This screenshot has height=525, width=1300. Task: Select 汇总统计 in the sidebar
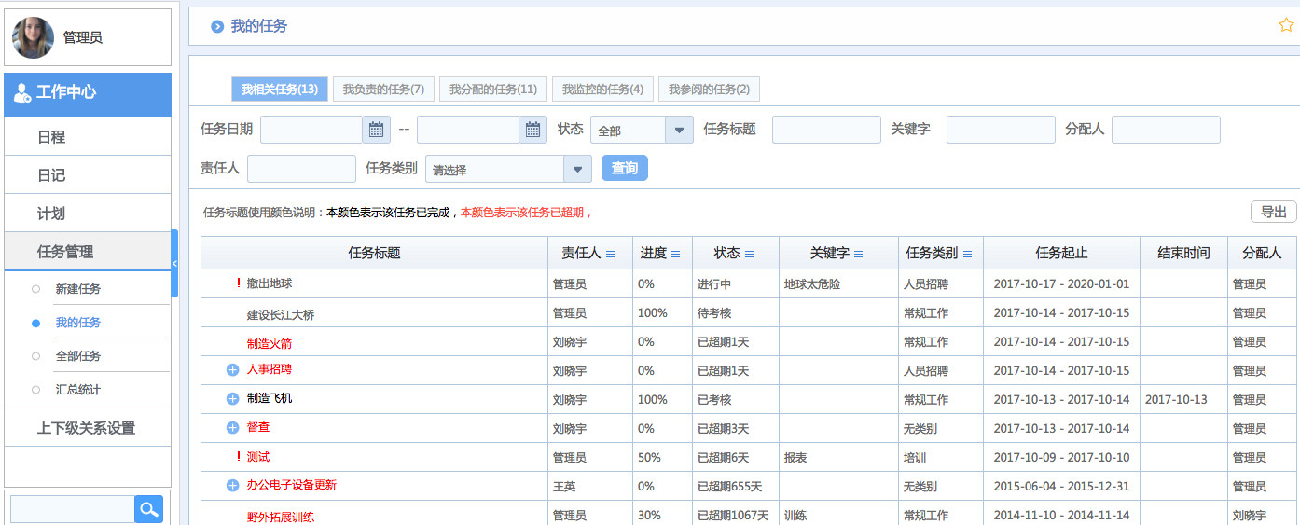tap(78, 390)
